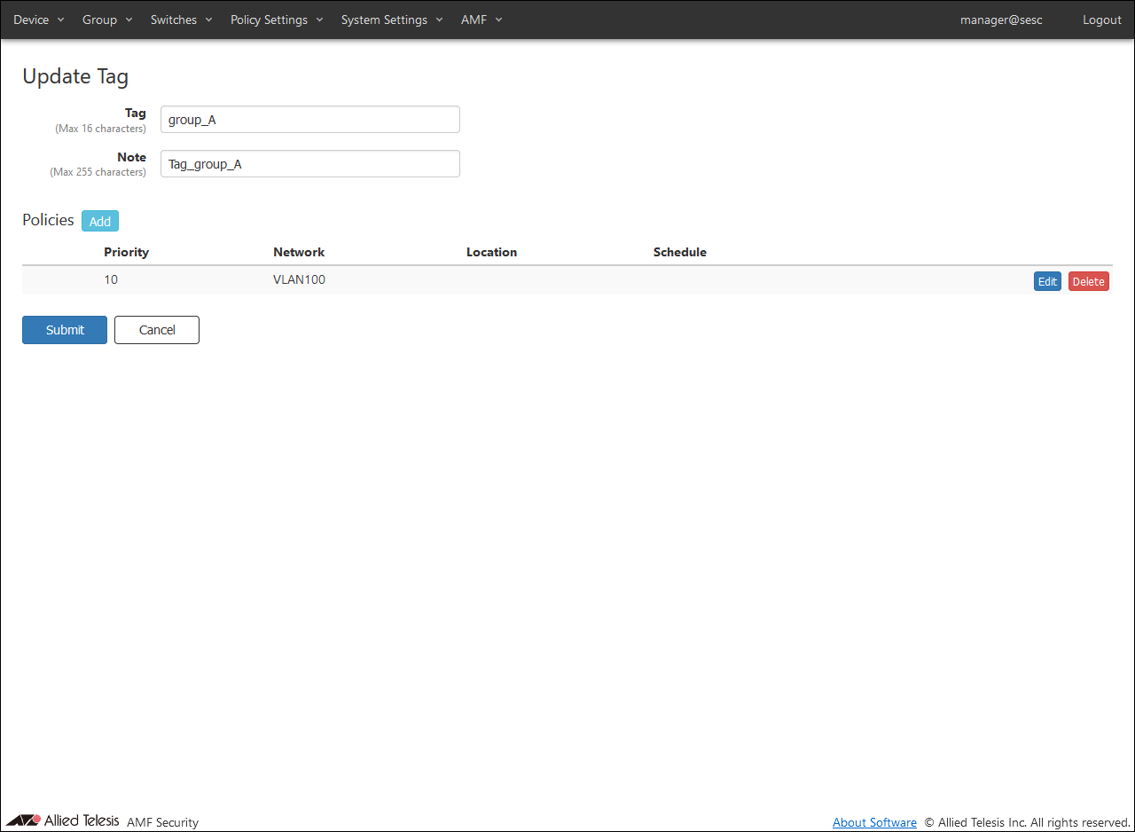The image size is (1135, 832).
Task: Select the VLAN100 network cell
Action: 299,279
